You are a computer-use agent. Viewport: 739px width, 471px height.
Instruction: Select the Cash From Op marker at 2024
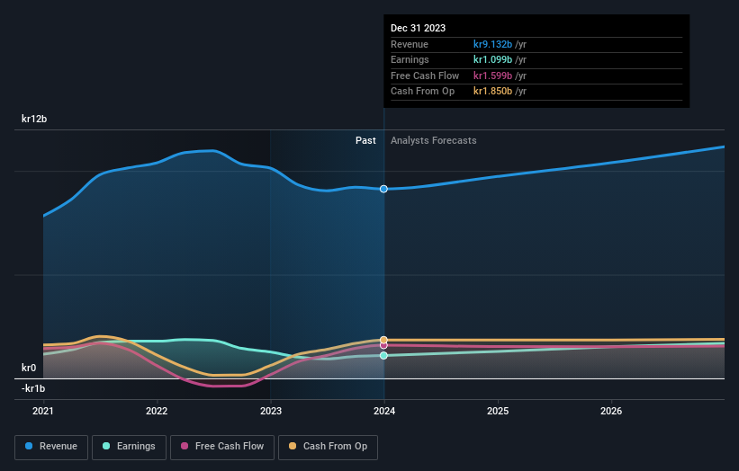(x=383, y=340)
